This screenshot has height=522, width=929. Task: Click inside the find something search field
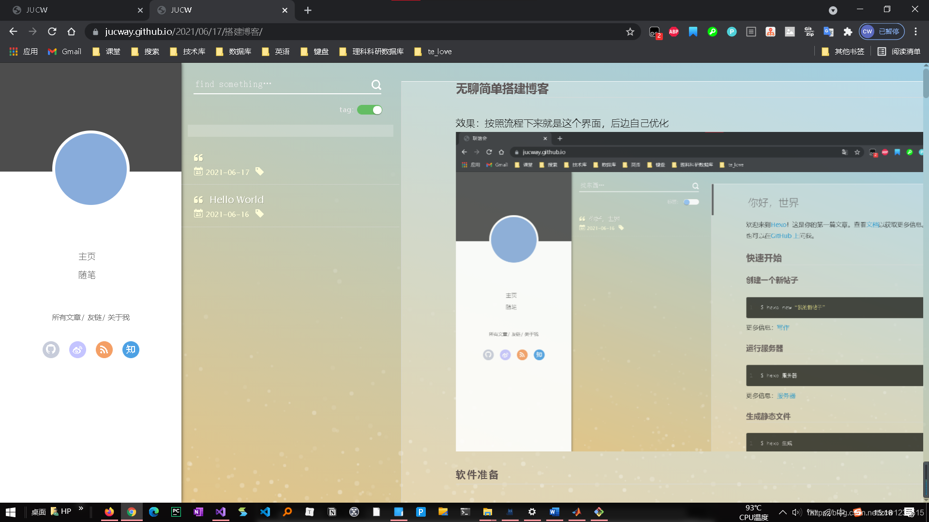(266, 84)
